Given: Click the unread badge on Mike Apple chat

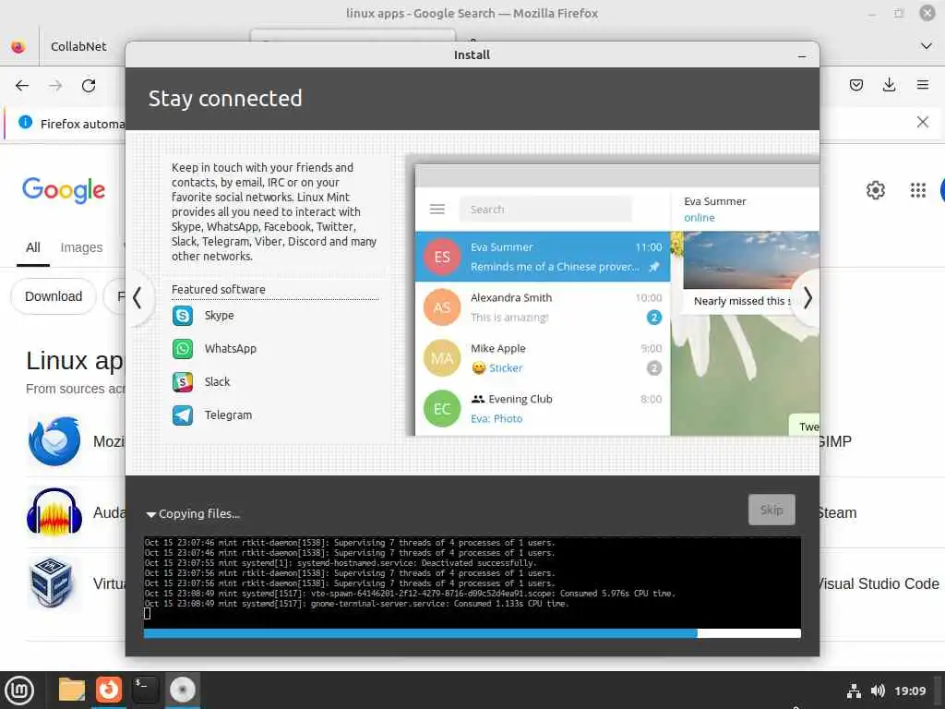Looking at the screenshot, I should tap(654, 367).
